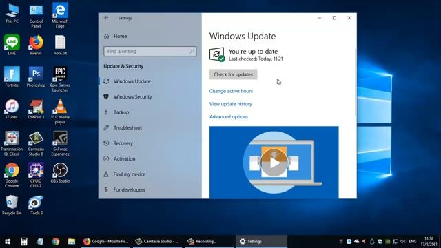
Task: Open Epic Games Launcher shortcut
Action: coord(60,79)
